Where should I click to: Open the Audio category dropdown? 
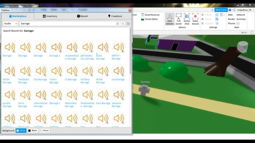pyautogui.click(x=10, y=24)
